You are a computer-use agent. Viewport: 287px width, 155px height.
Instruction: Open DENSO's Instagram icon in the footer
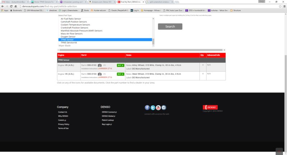164,108
